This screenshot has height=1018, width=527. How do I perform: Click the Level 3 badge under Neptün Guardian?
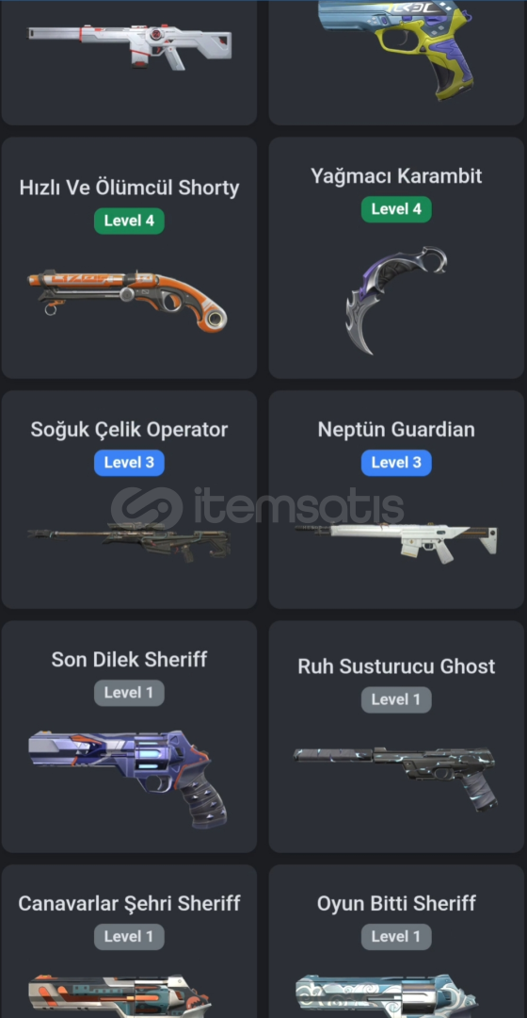pyautogui.click(x=396, y=463)
